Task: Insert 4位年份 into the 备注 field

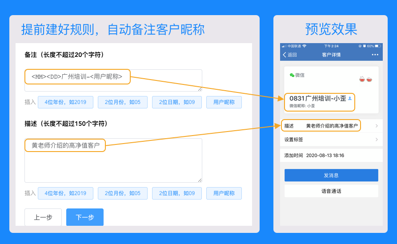Action: click(65, 102)
